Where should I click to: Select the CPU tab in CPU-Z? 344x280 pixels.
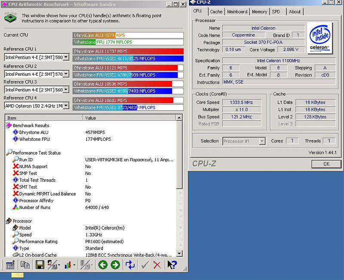pos(197,11)
